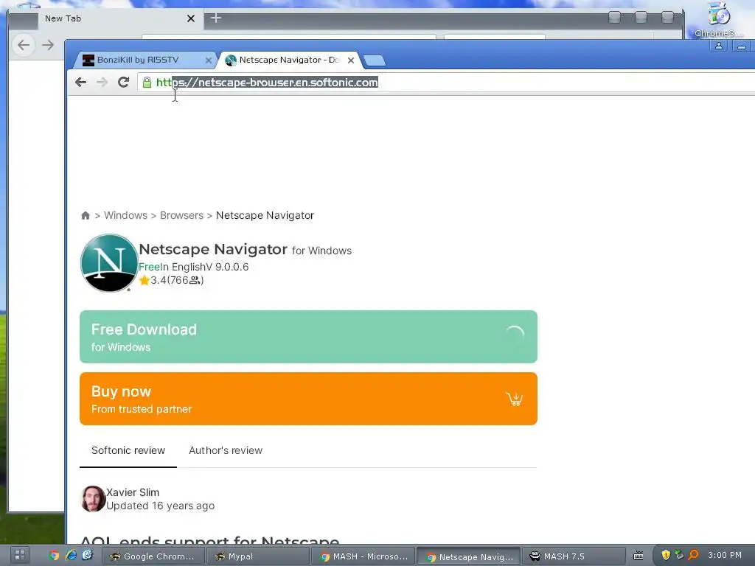Reload the Softonic page
The width and height of the screenshot is (755, 566).
pyautogui.click(x=123, y=83)
